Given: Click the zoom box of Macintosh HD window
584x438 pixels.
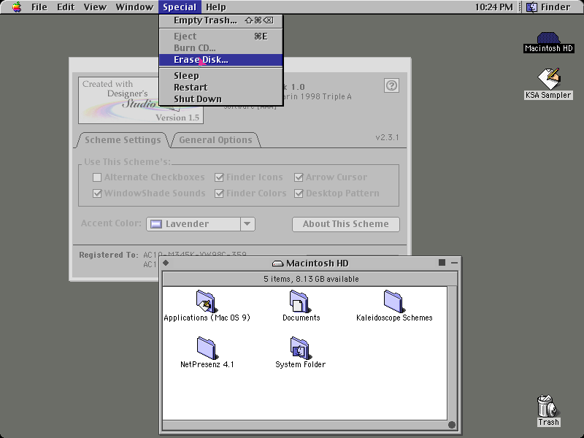Looking at the screenshot, I should [x=442, y=263].
